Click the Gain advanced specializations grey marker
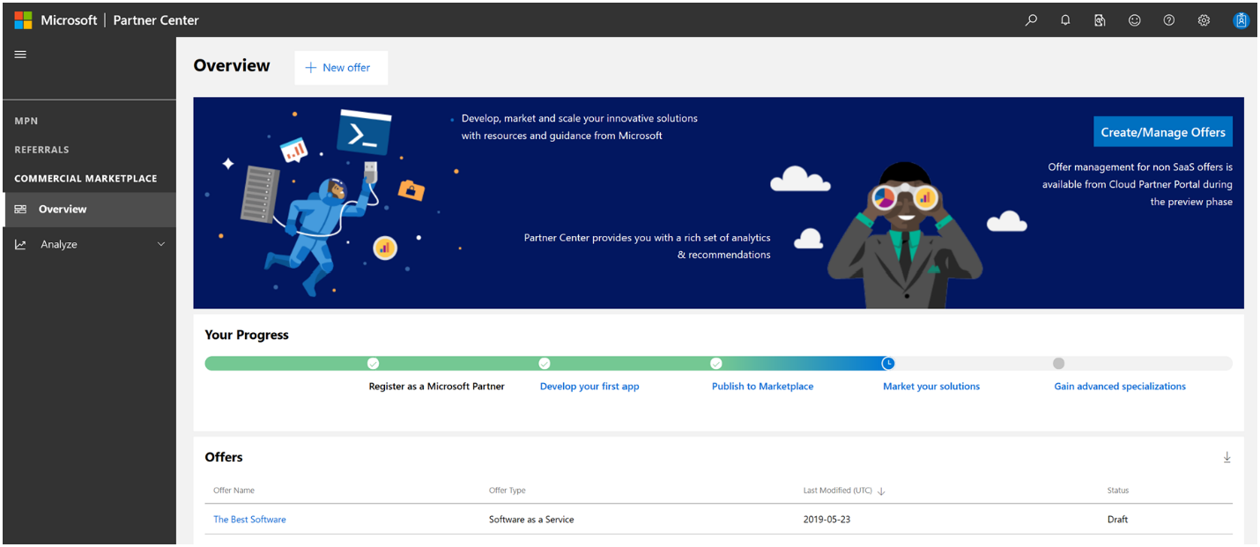The height and width of the screenshot is (547, 1260). (x=1059, y=364)
